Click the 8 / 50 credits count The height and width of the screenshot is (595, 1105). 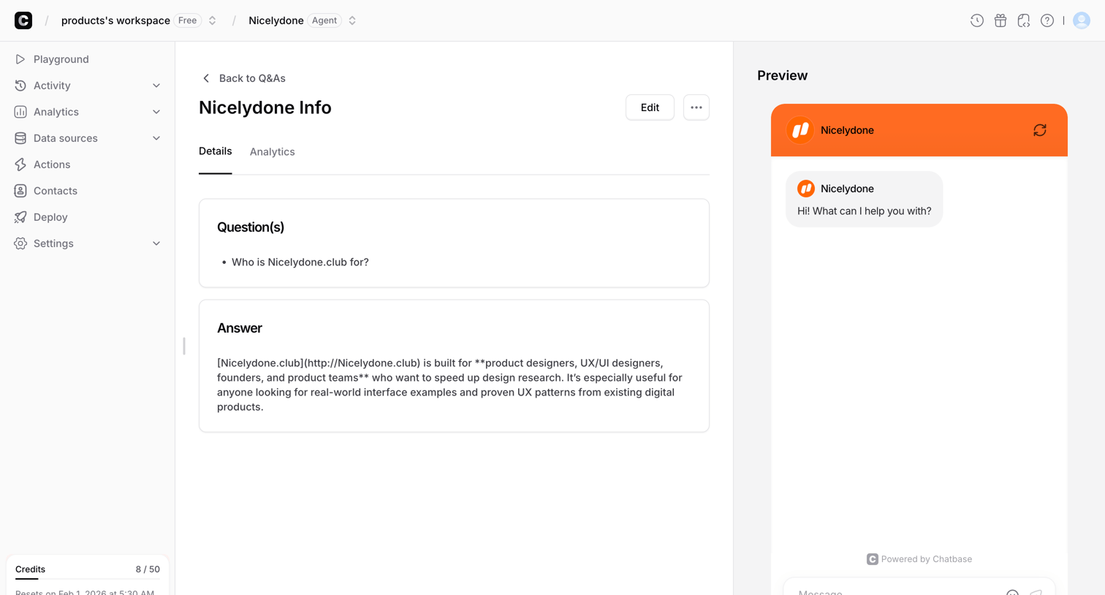click(x=148, y=569)
